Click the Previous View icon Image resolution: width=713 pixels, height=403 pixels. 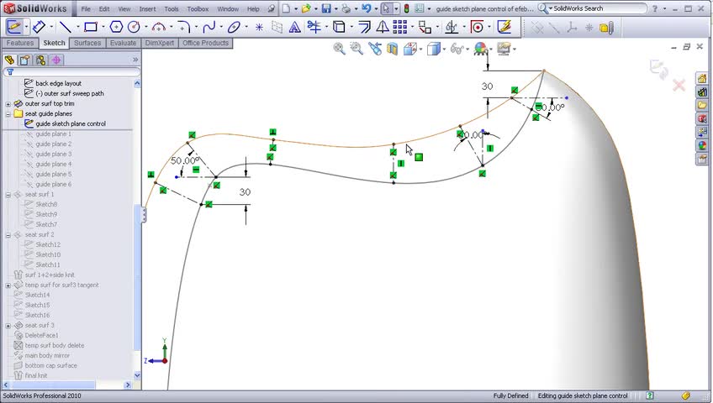(375, 49)
